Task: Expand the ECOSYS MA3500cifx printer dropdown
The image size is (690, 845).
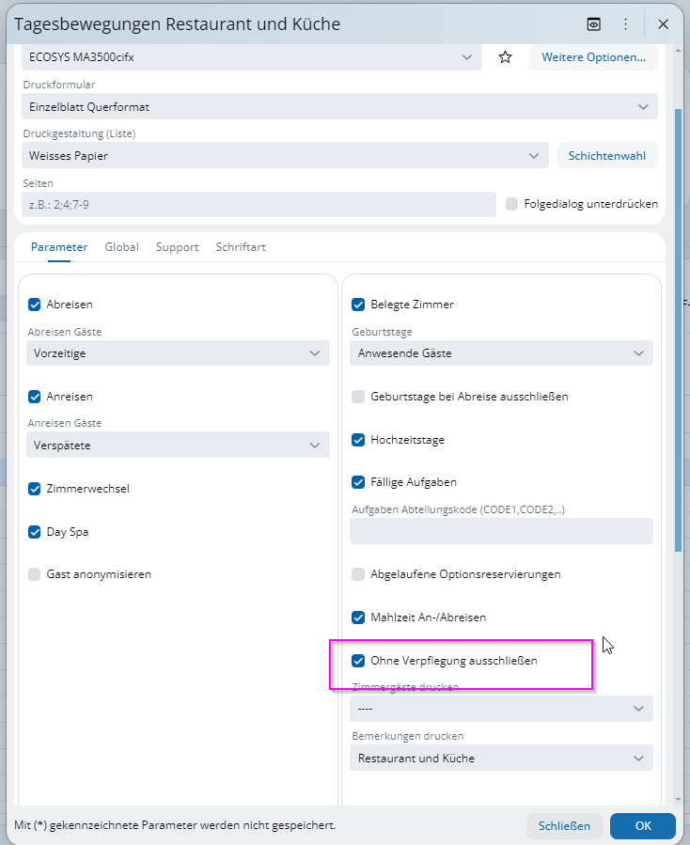Action: [252, 57]
